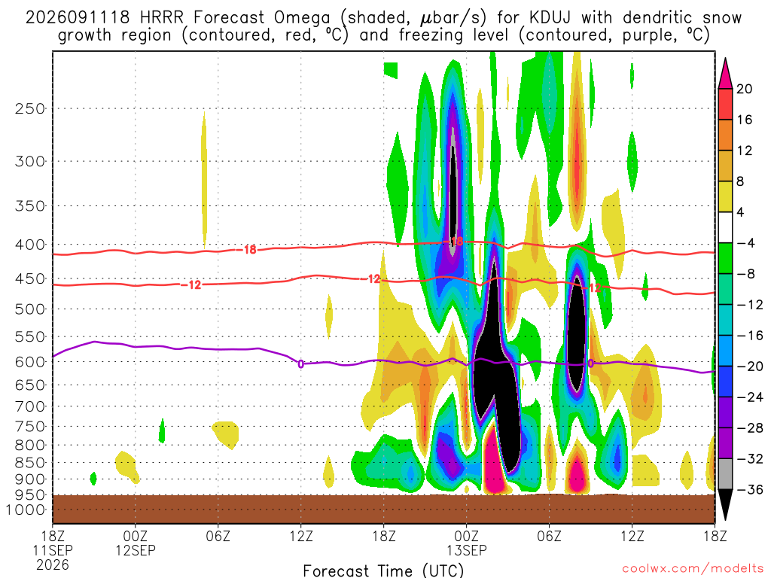Click the 250 pressure level axis label
The image size is (771, 578).
click(30, 108)
